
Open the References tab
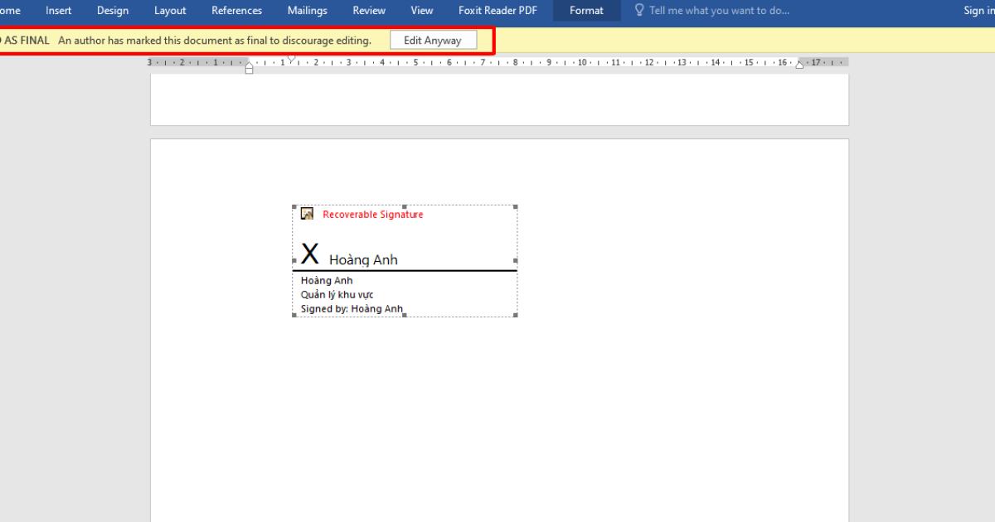(236, 11)
